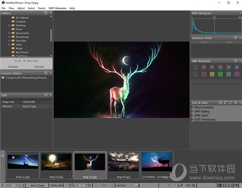Close the Favorite folders panel

[x=50, y=73]
